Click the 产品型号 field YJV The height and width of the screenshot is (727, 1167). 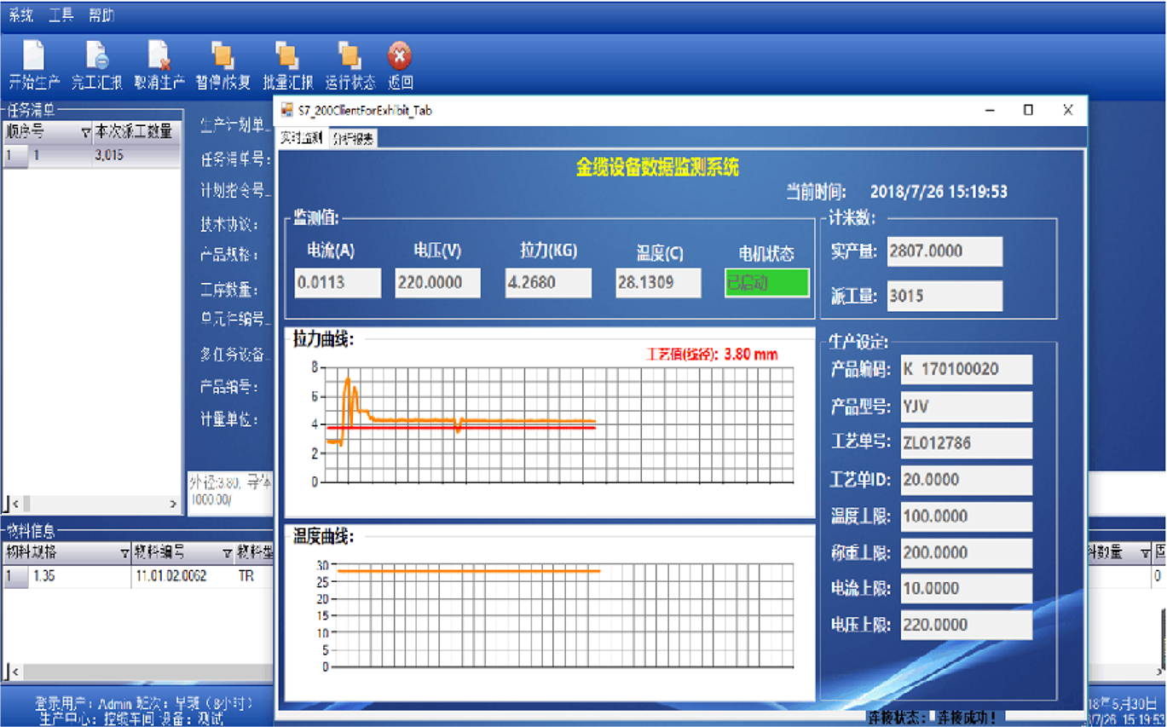click(x=966, y=407)
